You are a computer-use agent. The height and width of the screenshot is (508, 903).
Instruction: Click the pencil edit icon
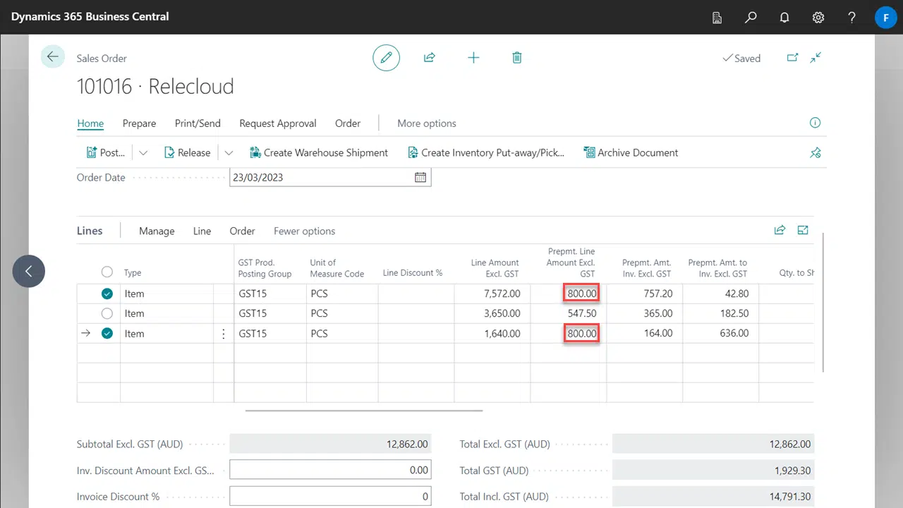[386, 58]
